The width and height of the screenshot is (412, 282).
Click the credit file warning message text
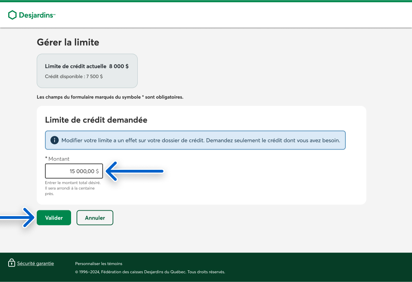point(201,140)
